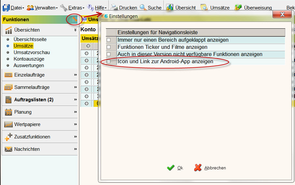295x185 pixels.
Task: Expand the Zusatzfunktionen section
Action: [76, 136]
